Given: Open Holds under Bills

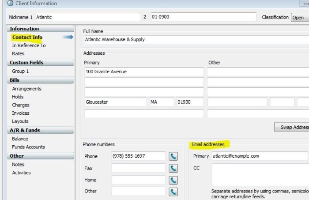Looking at the screenshot, I should click(18, 97).
